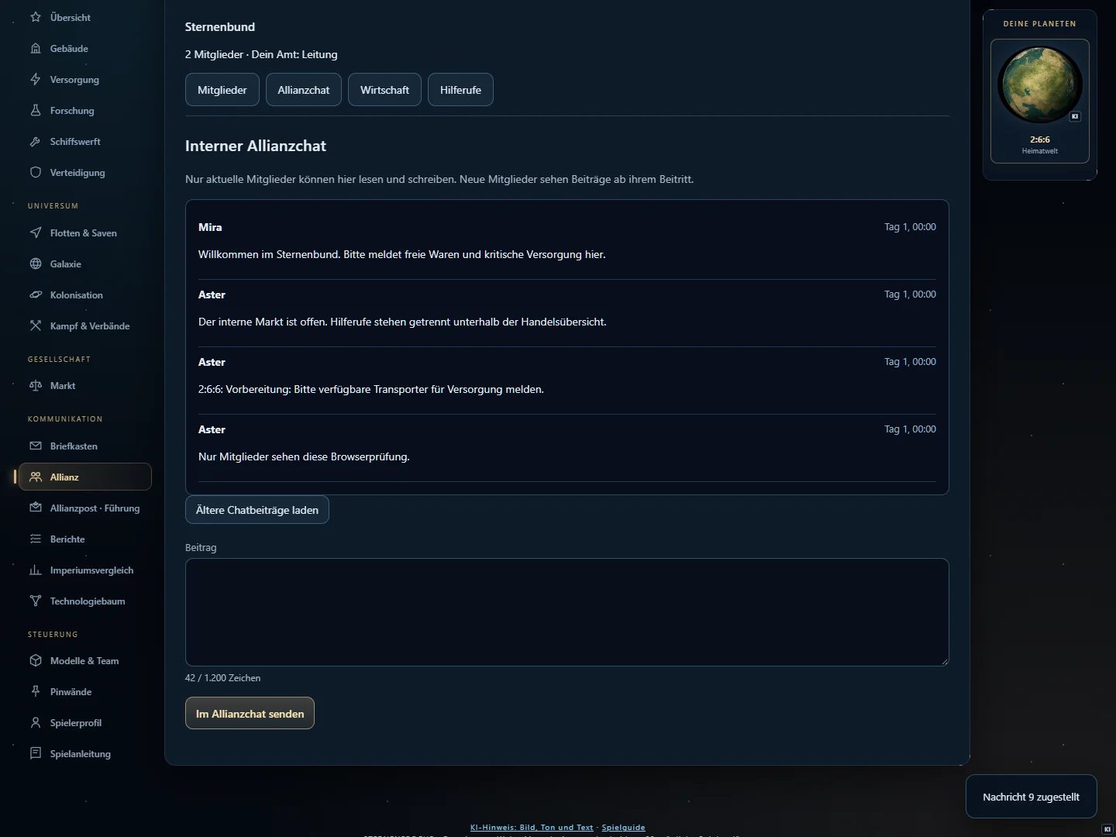Open the Verteidigung shield icon
This screenshot has width=1116, height=837.
coord(36,172)
